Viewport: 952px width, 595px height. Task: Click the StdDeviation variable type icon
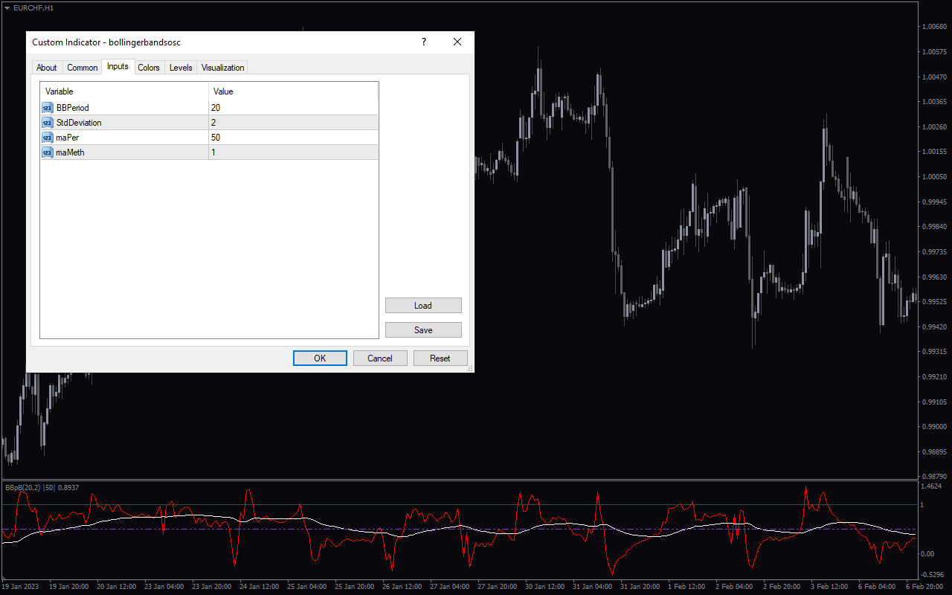pos(47,123)
